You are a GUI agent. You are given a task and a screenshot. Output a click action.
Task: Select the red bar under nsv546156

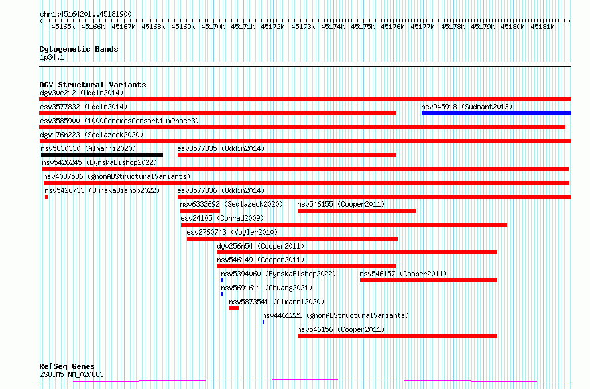(397, 336)
